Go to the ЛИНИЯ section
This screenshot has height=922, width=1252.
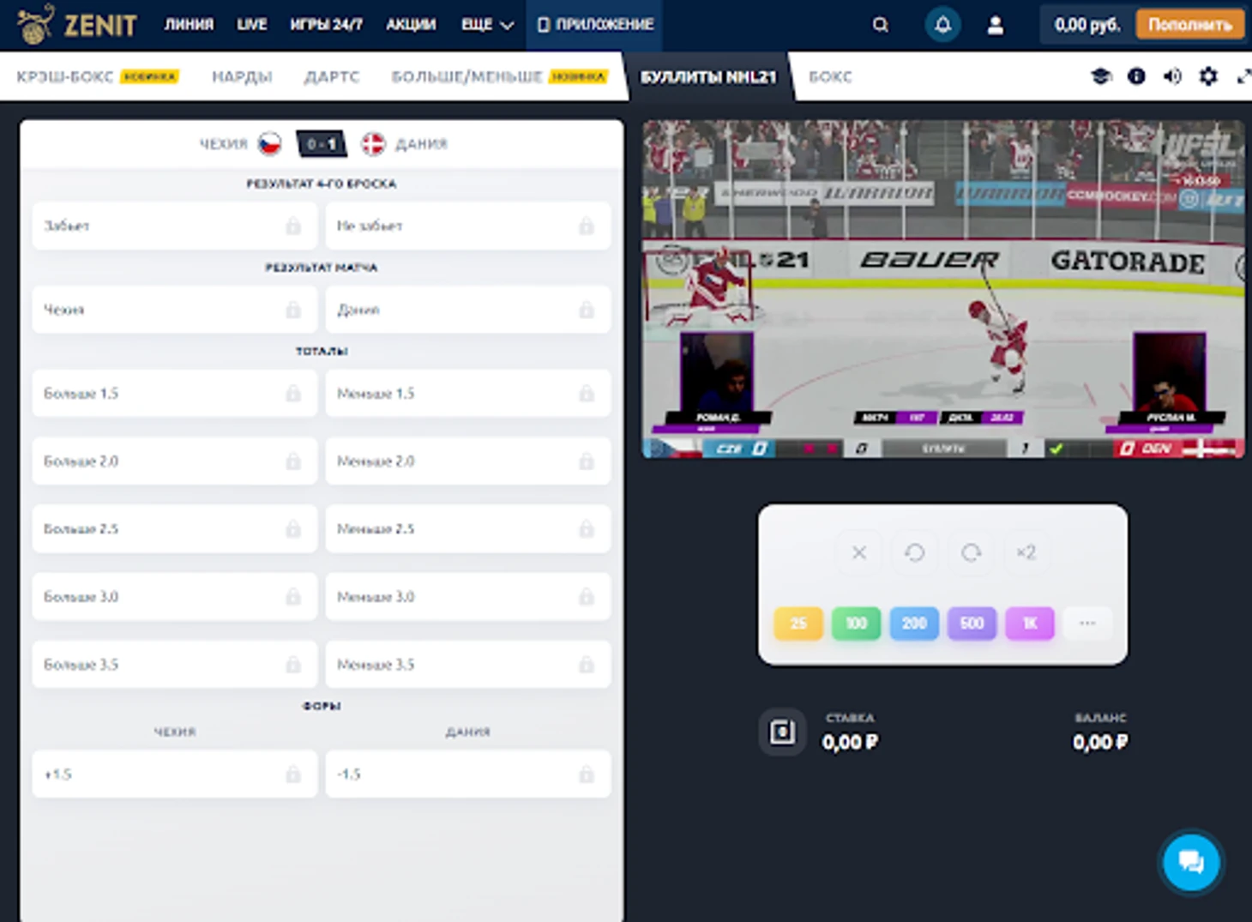tap(189, 25)
